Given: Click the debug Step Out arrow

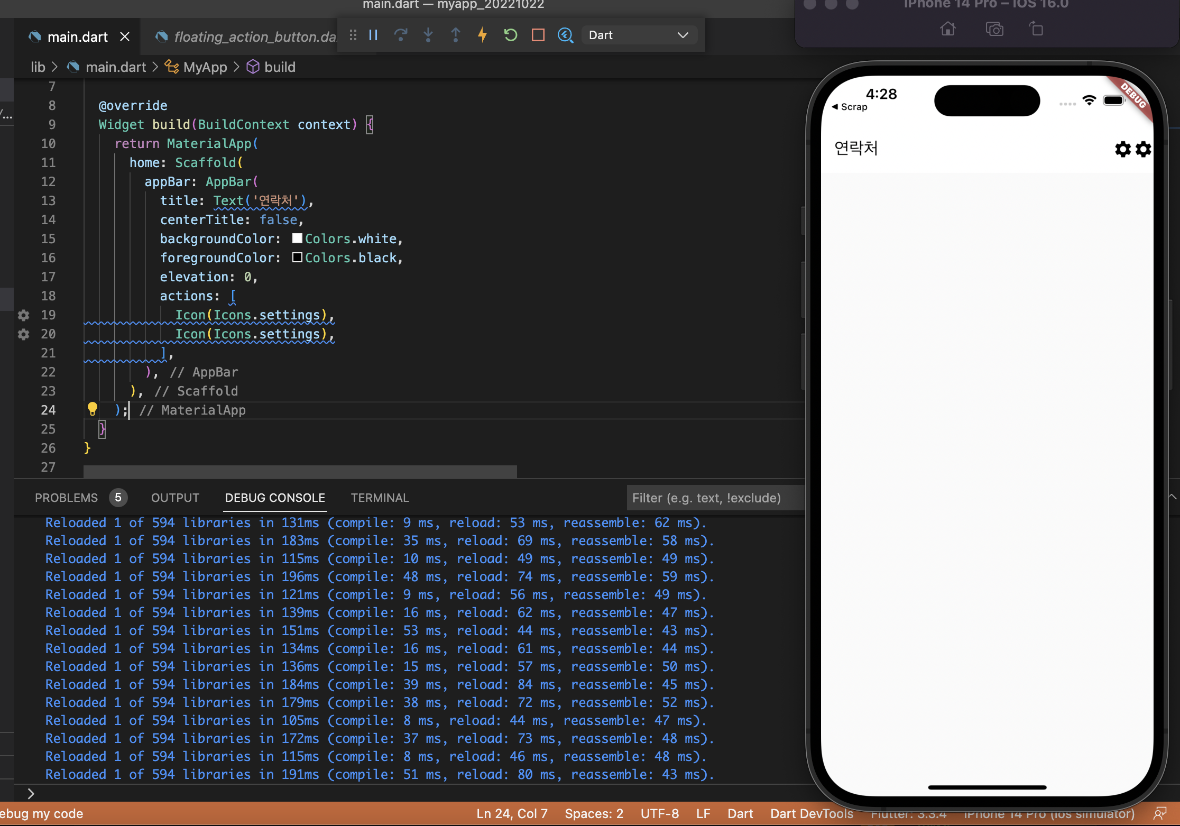Looking at the screenshot, I should (x=455, y=35).
